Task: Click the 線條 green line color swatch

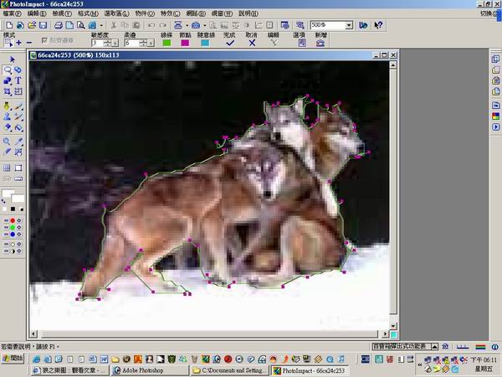Action: coord(166,43)
